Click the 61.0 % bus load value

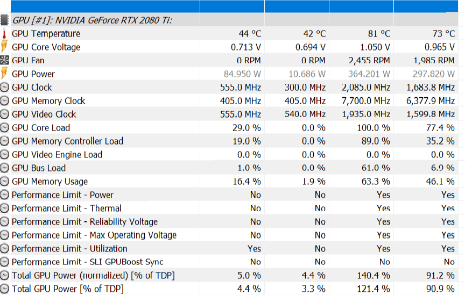376,168
